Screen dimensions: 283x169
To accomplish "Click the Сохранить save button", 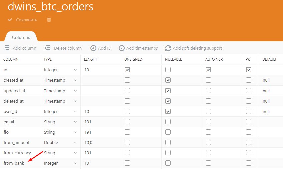I will point(27,20).
